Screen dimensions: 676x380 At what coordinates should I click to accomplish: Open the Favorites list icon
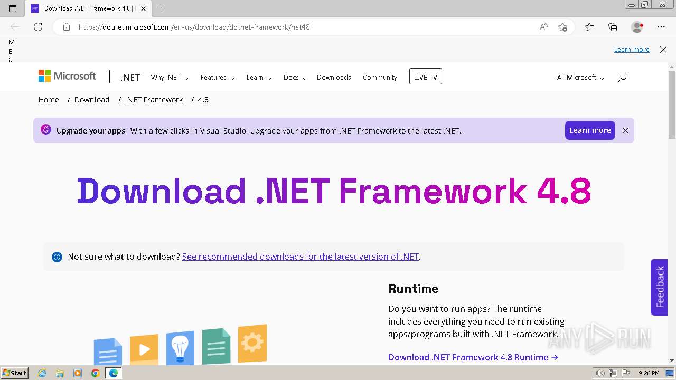[x=589, y=27]
